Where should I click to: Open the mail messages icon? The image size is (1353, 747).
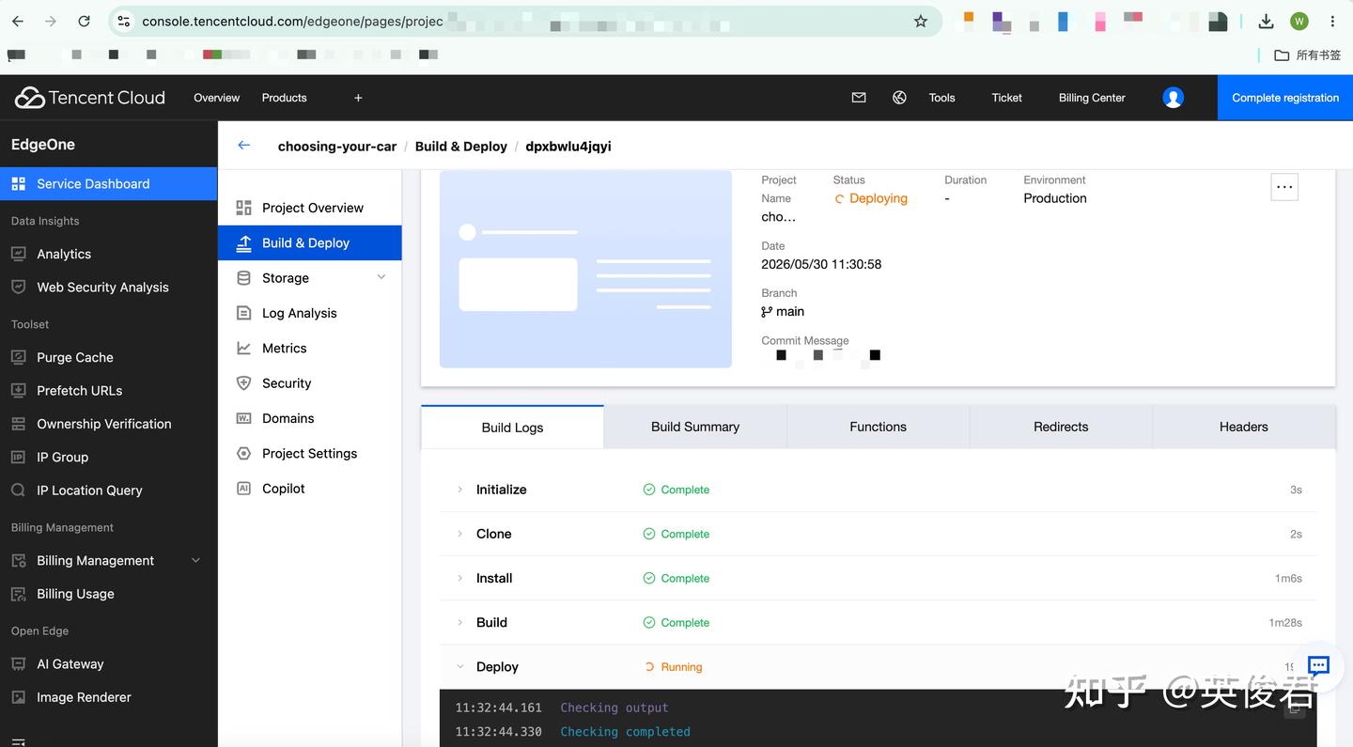859,98
